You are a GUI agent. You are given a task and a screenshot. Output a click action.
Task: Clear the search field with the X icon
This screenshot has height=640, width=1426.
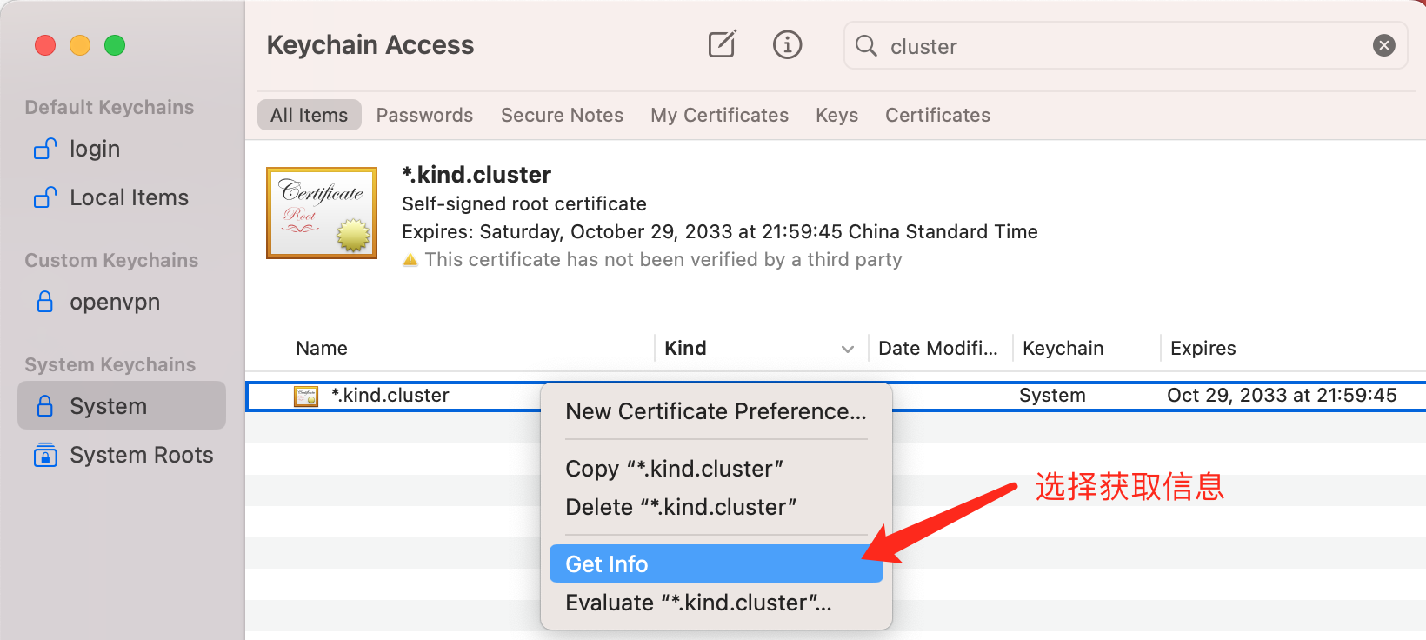coord(1383,45)
